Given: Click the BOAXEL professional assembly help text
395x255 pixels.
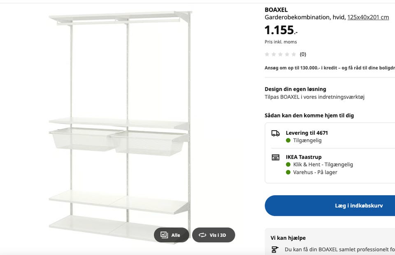Looking at the screenshot, I should click(x=339, y=249).
